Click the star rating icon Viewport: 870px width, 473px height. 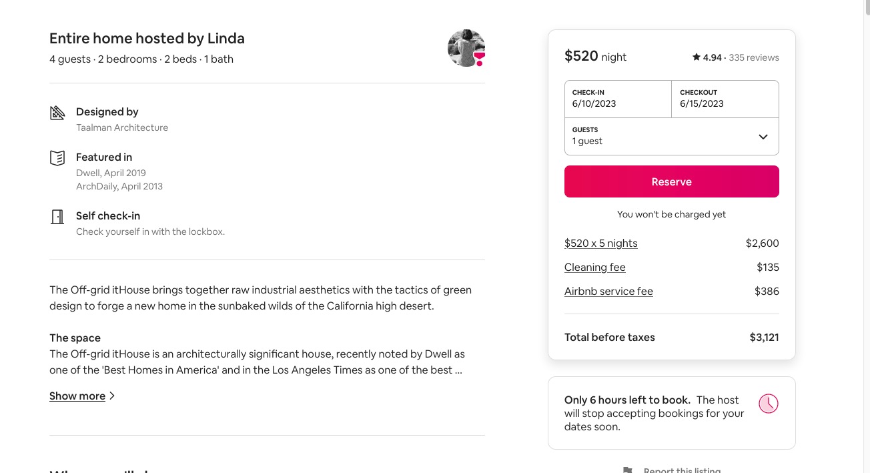(696, 57)
